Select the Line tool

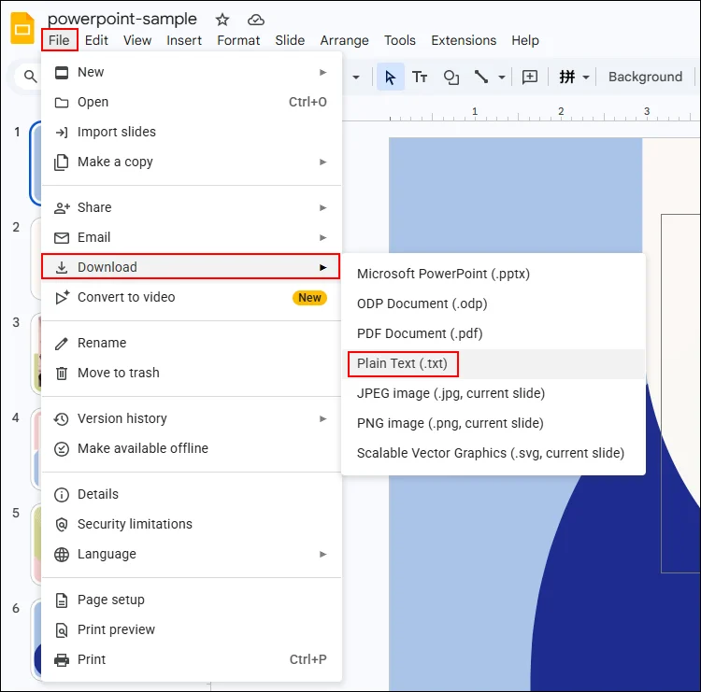click(481, 77)
